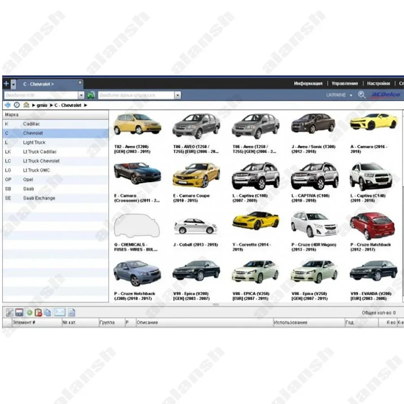The height and width of the screenshot is (404, 404).
Task: Click gmio in the breadcrumb
Action: click(42, 105)
